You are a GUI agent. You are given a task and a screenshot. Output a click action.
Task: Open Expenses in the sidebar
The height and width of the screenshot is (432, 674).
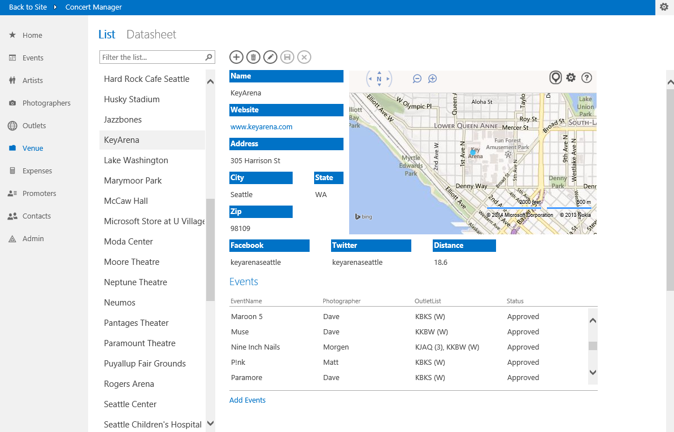pos(37,171)
